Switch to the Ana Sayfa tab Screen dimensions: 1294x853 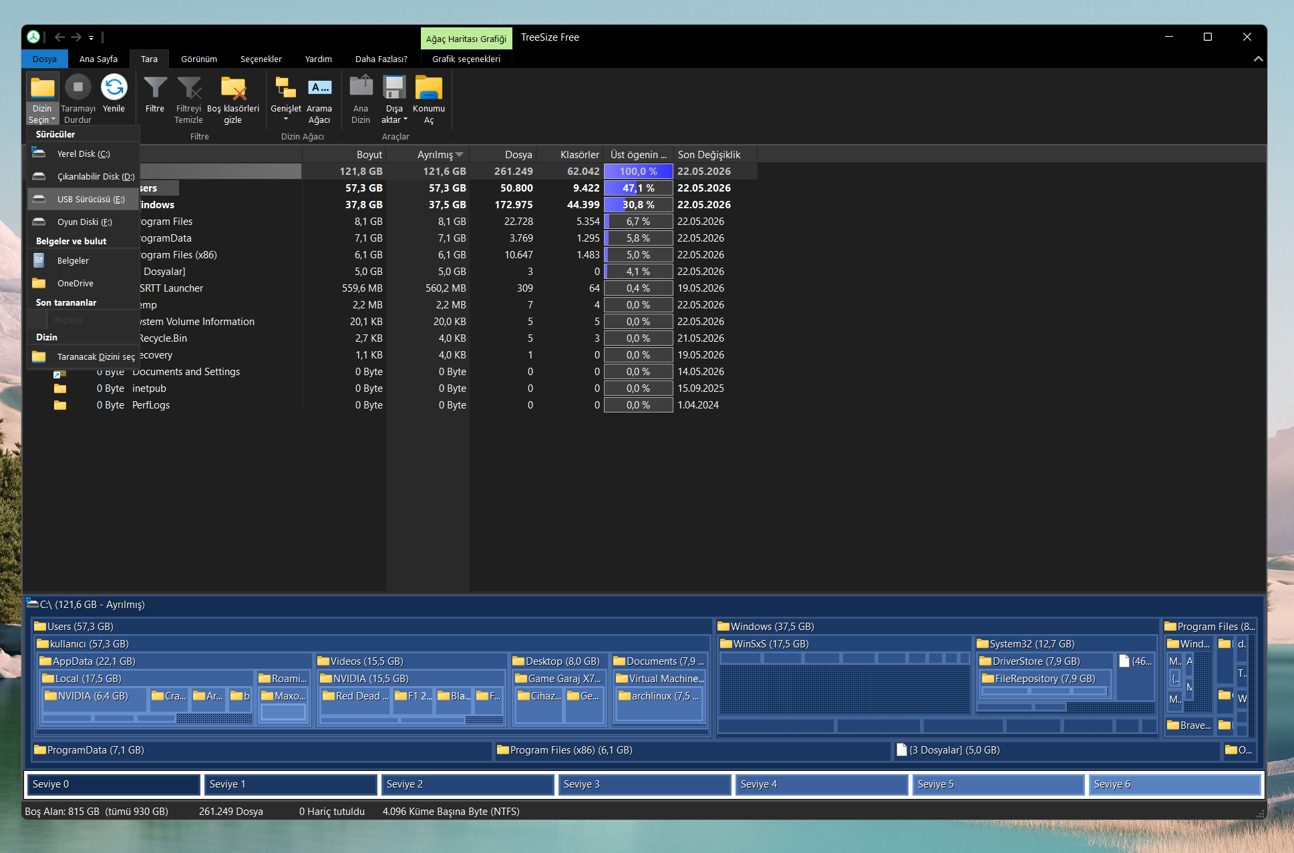point(98,59)
